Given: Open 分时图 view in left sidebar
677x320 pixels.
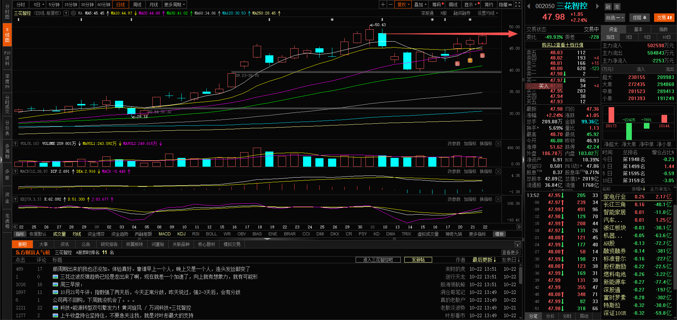Looking at the screenshot, I should 7,12.
